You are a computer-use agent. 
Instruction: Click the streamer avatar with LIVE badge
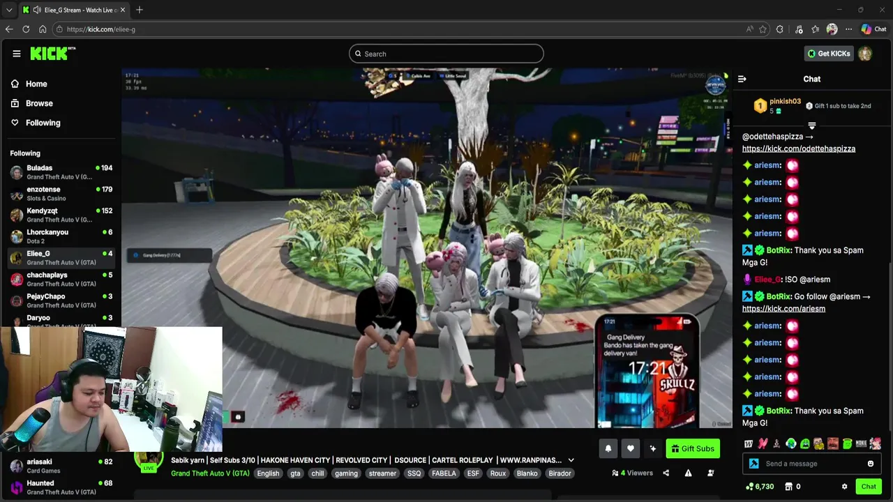point(148,461)
